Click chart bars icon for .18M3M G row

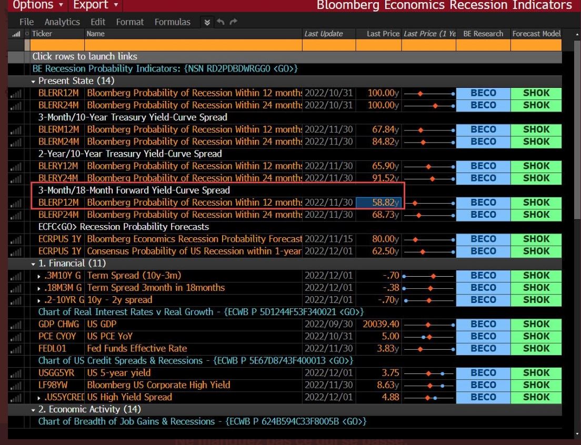[16, 289]
